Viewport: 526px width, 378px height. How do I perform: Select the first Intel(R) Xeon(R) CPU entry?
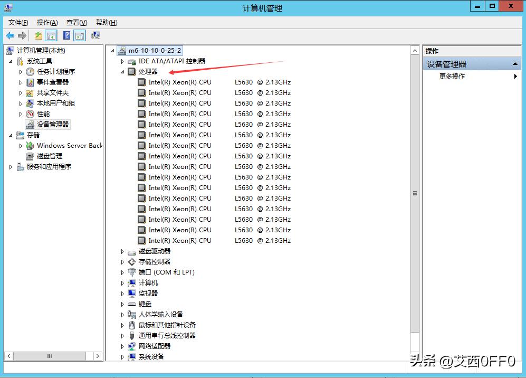tap(219, 82)
